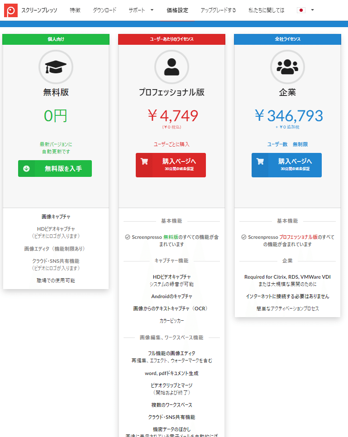Click the cart icon on blue 購入ページへ button
The height and width of the screenshot is (437, 348).
[260, 161]
